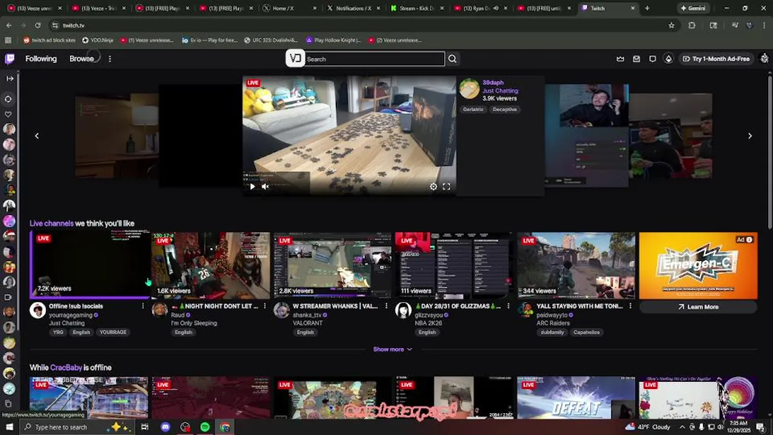
Task: Open Chrome extensions puzzle icon
Action: (691, 25)
